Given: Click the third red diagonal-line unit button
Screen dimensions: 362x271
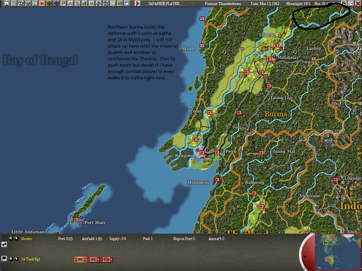Looking at the screenshot, I should click(107, 259).
